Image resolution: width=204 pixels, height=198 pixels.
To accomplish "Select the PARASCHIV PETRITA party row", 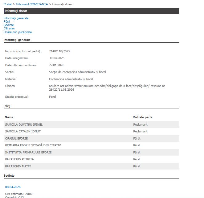I will point(19,159).
